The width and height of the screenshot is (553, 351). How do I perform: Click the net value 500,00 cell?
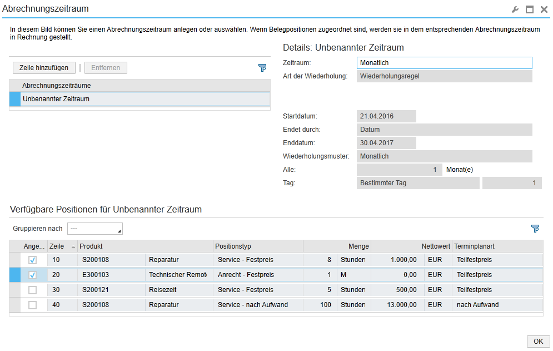pyautogui.click(x=397, y=290)
